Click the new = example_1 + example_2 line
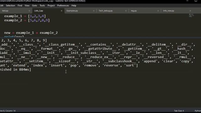The height and width of the screenshot is (113, 201). coord(31,33)
